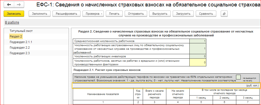The image size is (261, 105).
Task: Click the 'Не выводится на печать' note
Action: point(249,79)
